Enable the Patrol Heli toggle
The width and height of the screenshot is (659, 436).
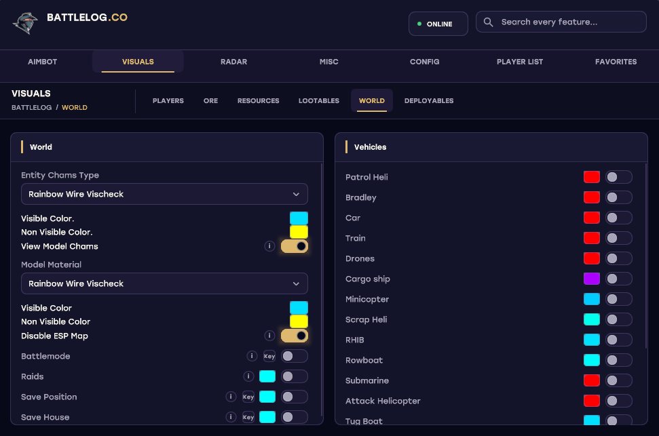click(619, 177)
